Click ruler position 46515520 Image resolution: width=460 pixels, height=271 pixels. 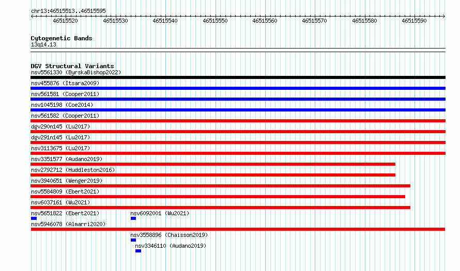pos(65,21)
